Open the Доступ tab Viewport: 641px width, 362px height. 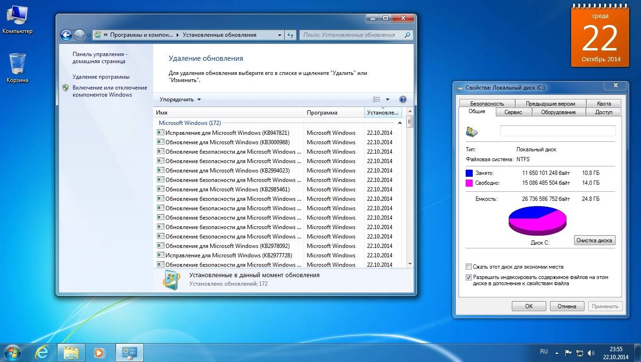pos(604,112)
